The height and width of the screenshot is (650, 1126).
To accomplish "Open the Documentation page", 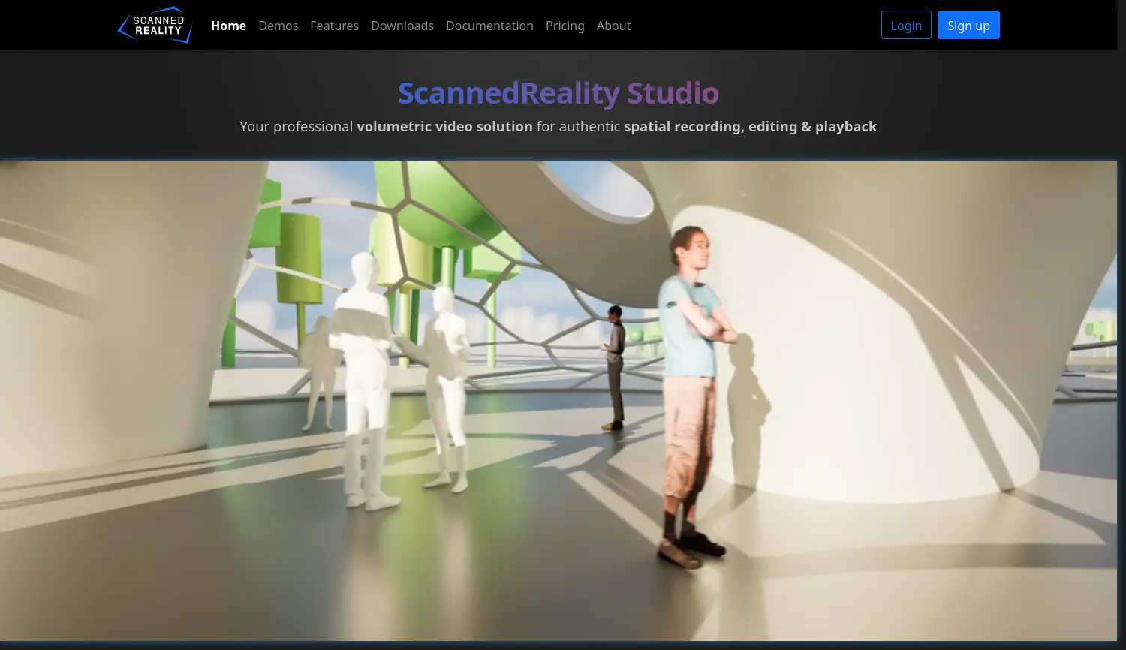I will pyautogui.click(x=489, y=26).
